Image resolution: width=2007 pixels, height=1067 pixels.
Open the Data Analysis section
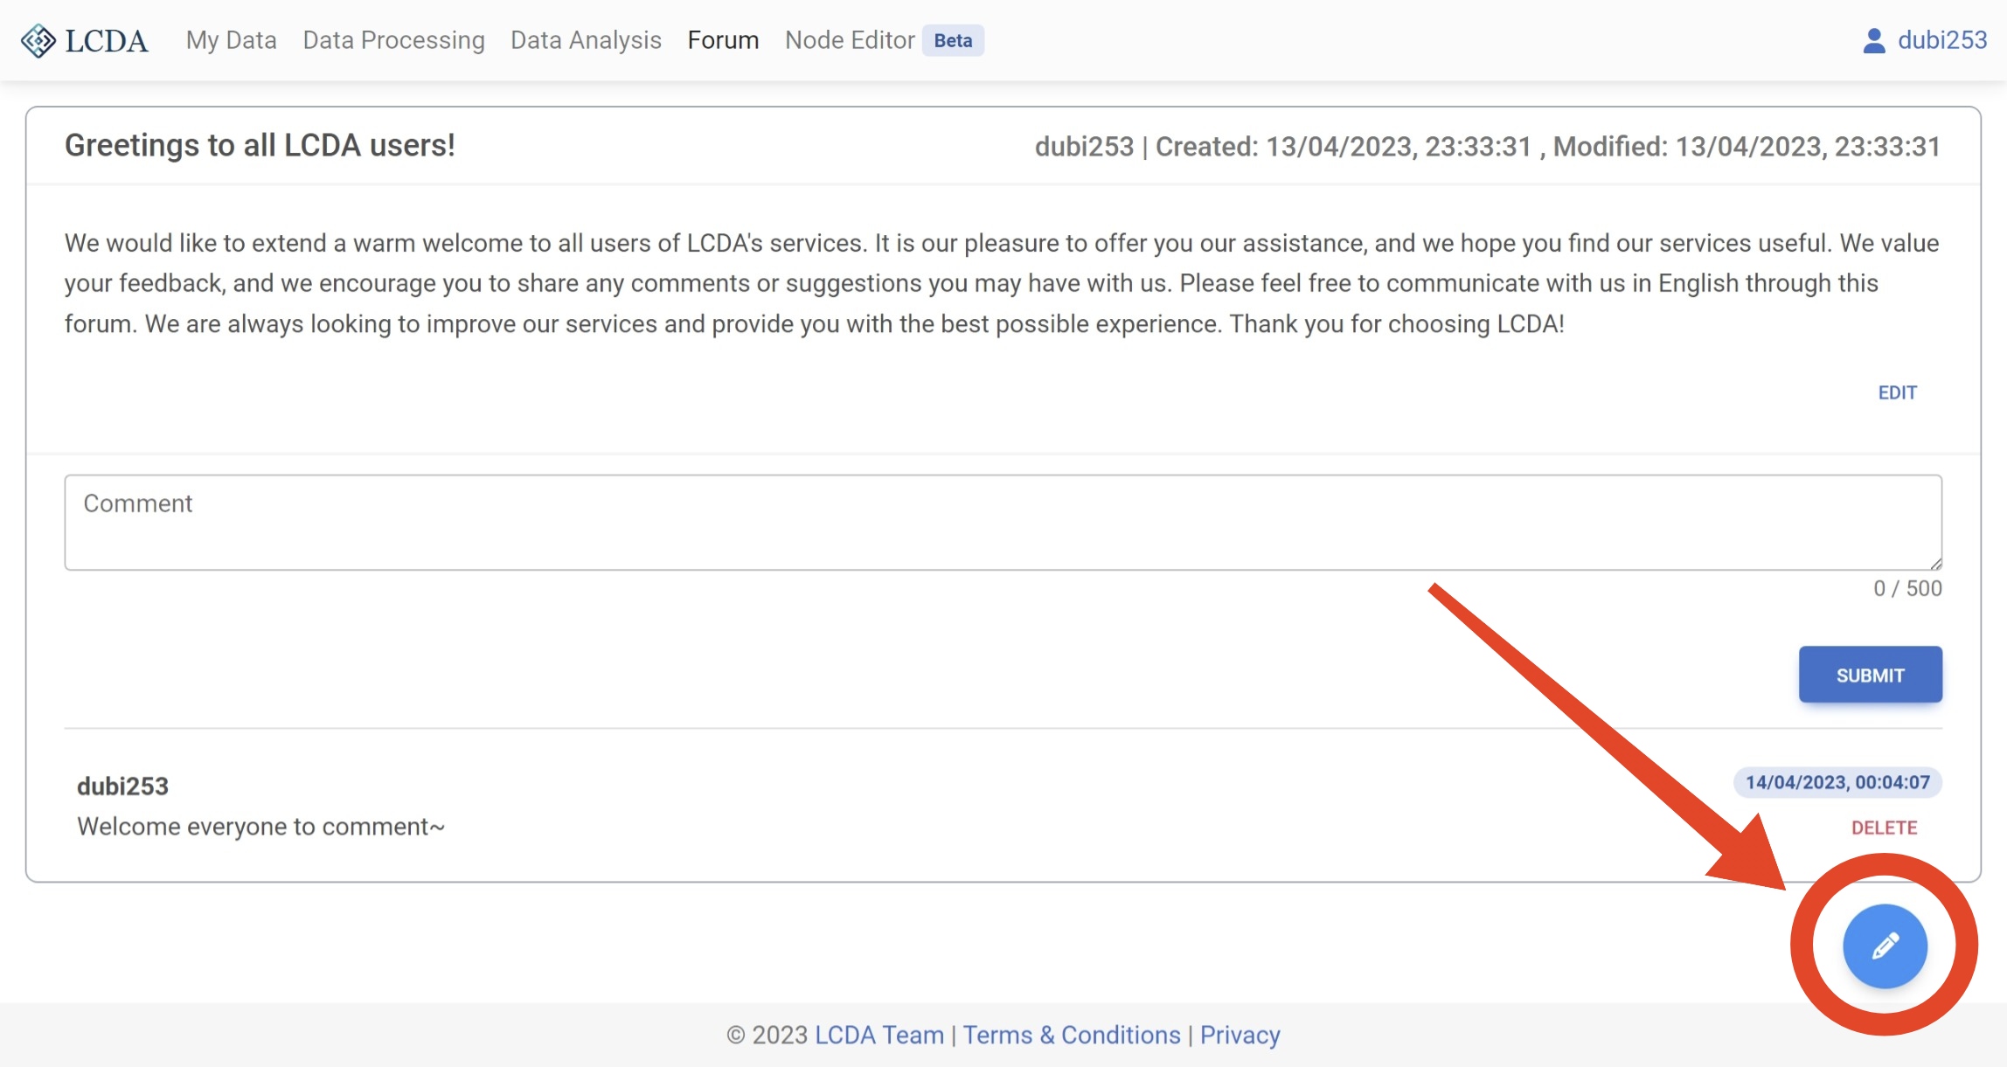pyautogui.click(x=586, y=40)
